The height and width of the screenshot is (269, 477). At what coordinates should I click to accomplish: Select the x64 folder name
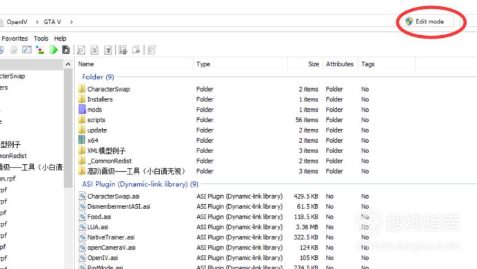(x=93, y=140)
